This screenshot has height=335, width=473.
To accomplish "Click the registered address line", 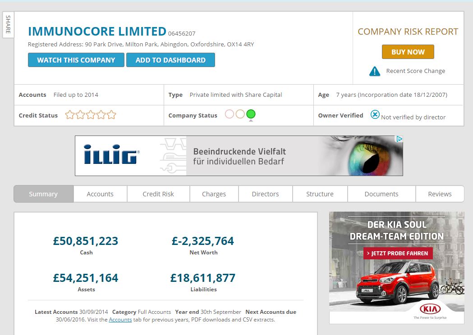I will pos(141,44).
